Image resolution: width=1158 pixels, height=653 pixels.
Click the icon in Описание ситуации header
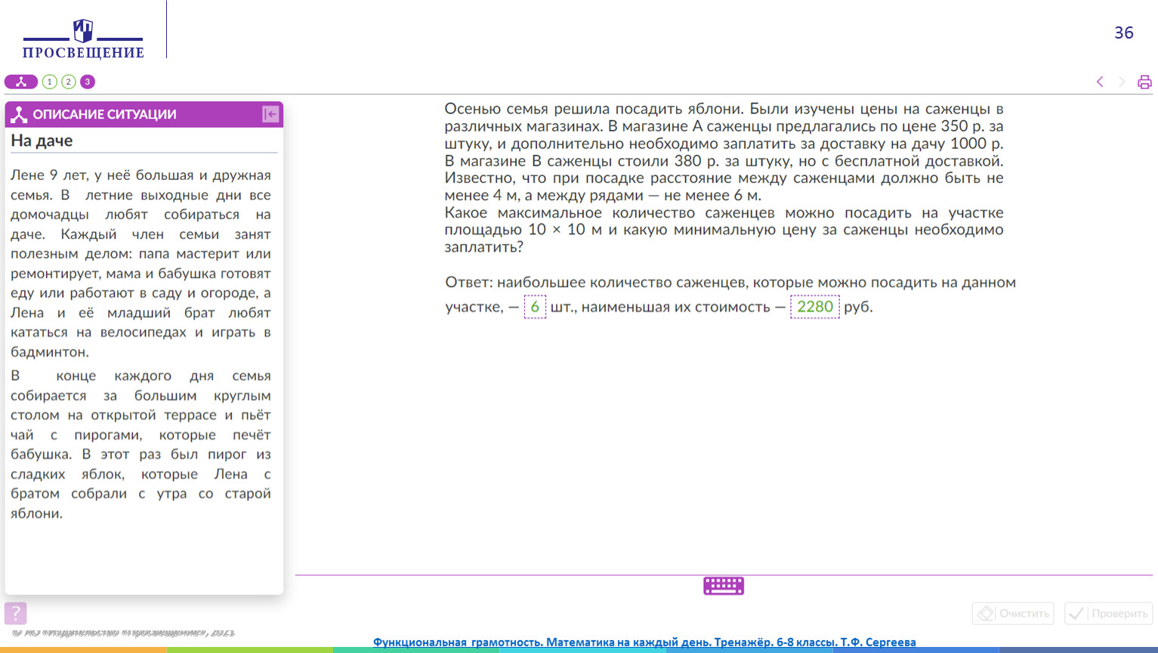click(x=19, y=114)
